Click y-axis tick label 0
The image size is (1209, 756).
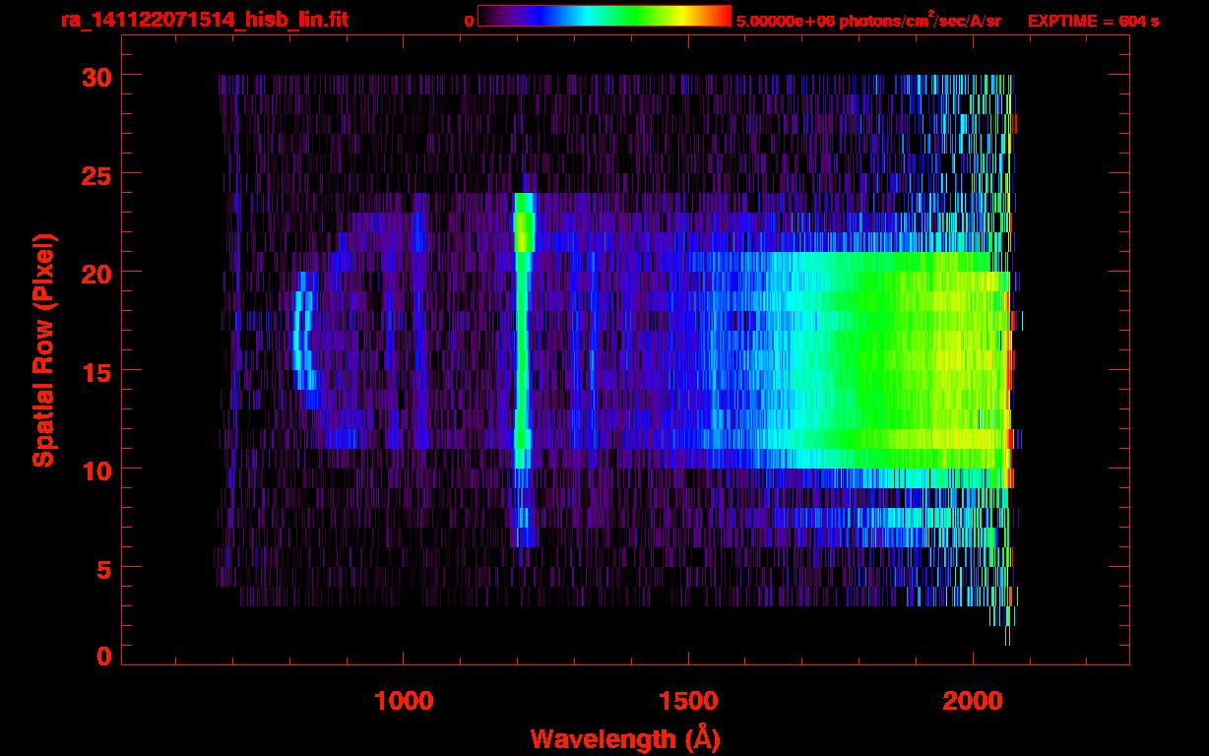(x=102, y=656)
